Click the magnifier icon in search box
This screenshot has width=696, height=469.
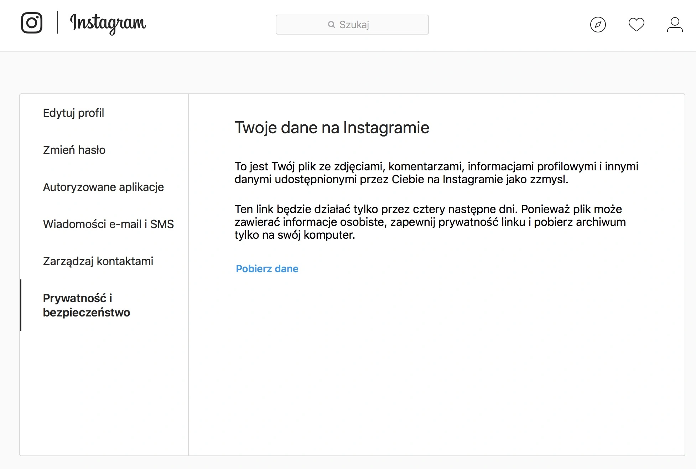coord(332,25)
